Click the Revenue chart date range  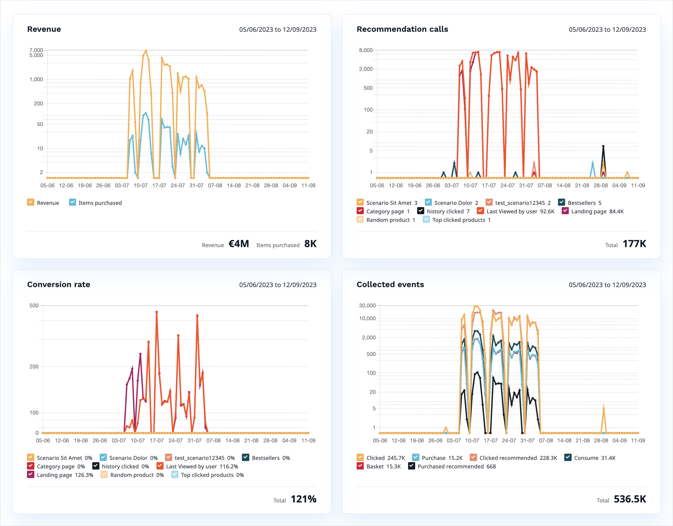click(278, 30)
